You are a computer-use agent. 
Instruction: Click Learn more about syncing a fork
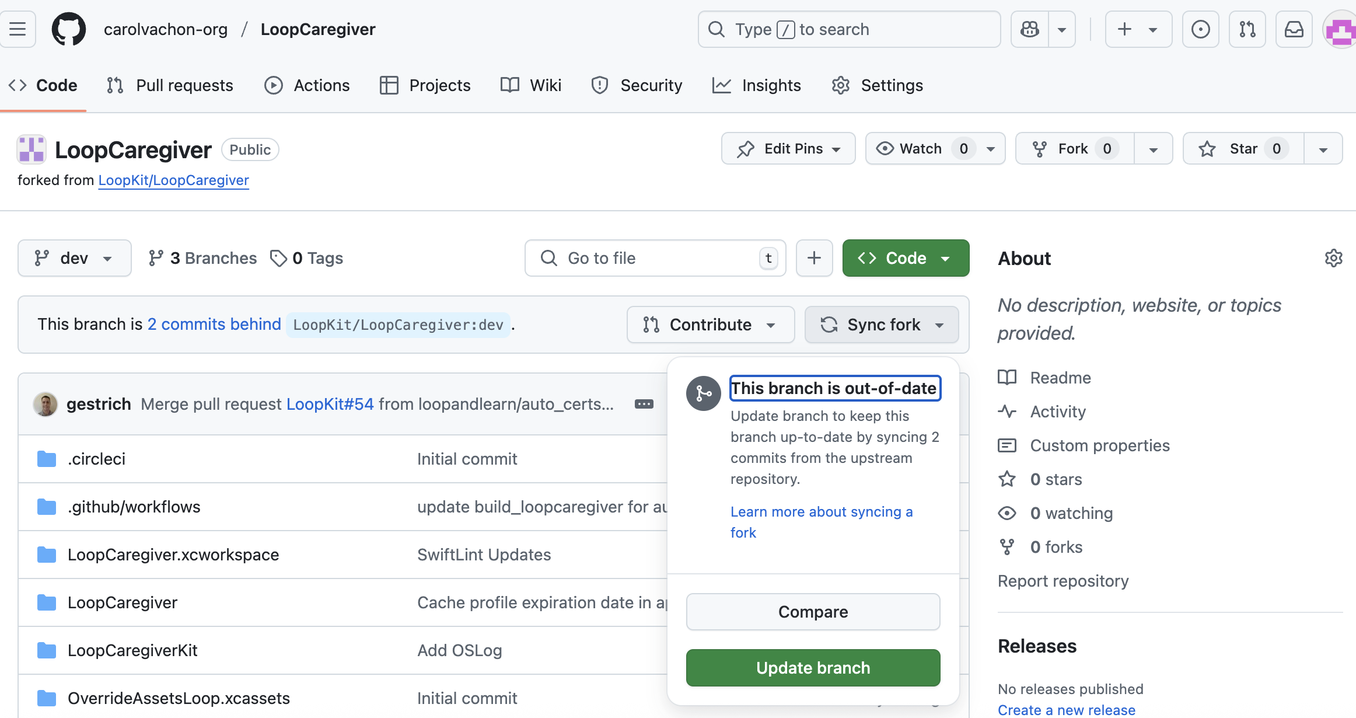(x=822, y=522)
